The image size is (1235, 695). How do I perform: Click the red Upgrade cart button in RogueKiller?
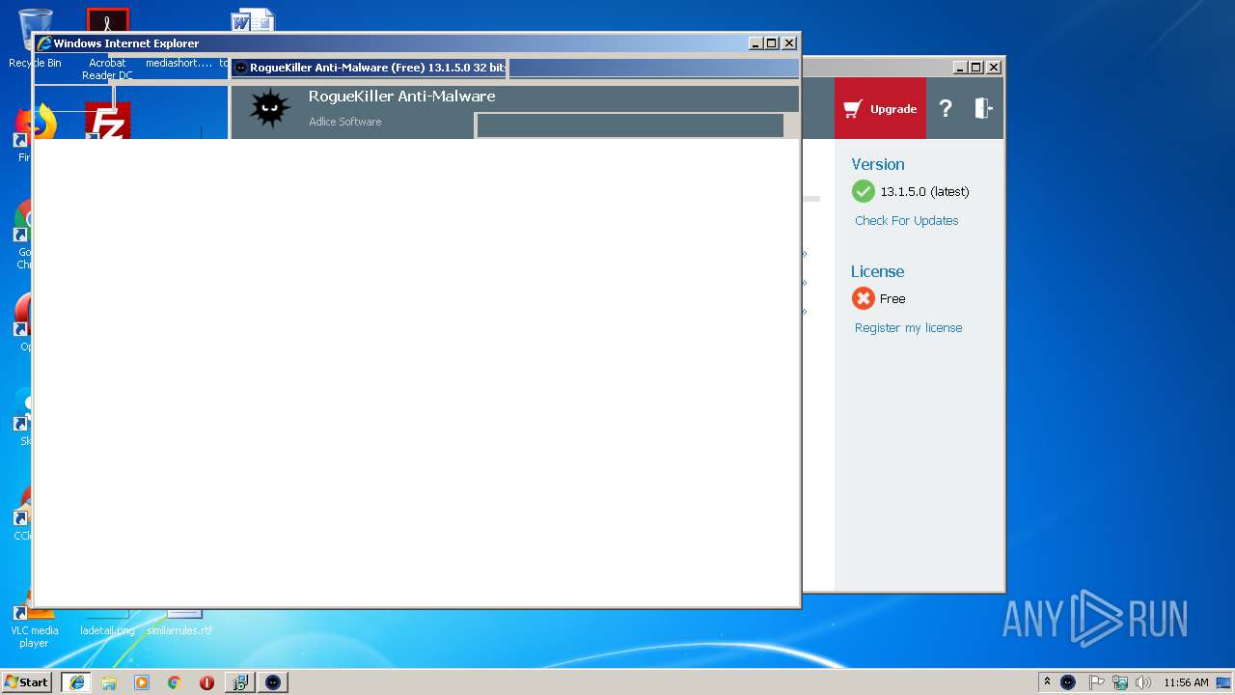click(x=880, y=108)
